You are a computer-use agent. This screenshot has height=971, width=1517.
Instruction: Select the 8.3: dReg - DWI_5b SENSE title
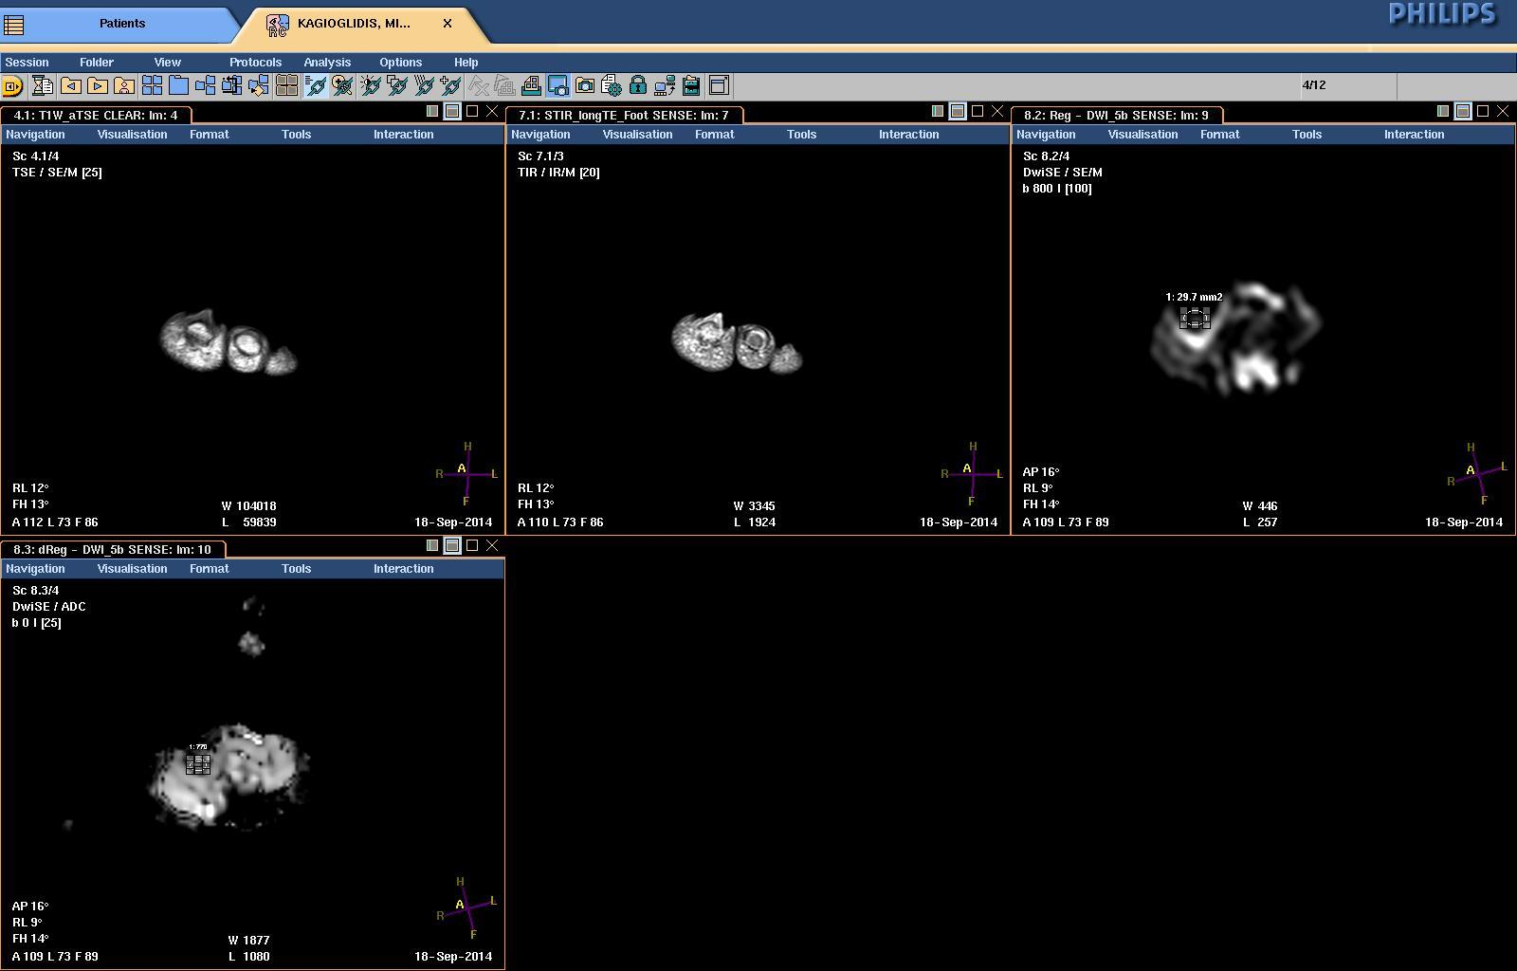click(113, 550)
